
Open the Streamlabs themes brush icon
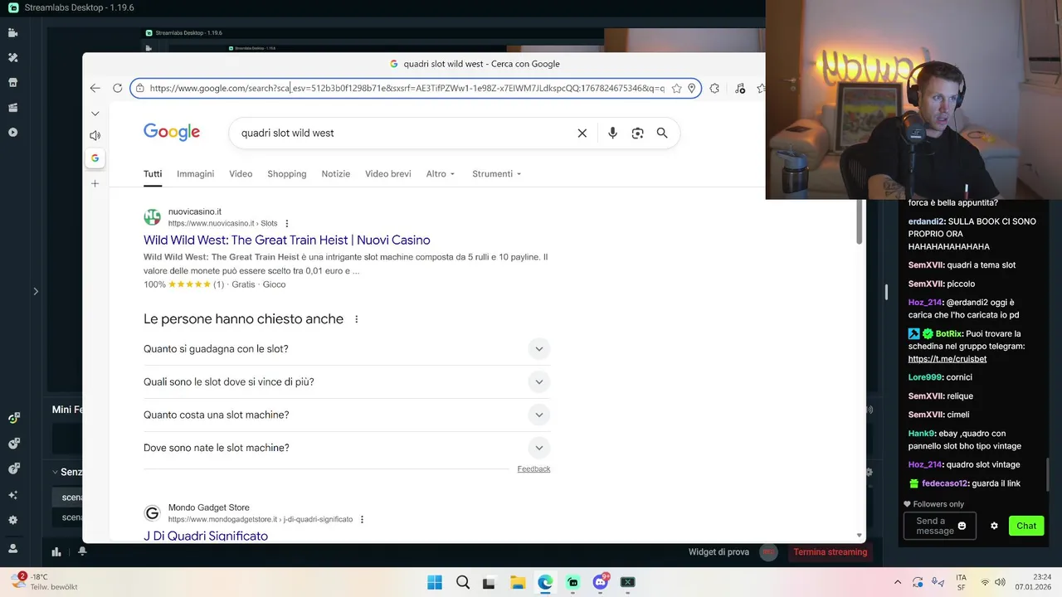(12, 58)
